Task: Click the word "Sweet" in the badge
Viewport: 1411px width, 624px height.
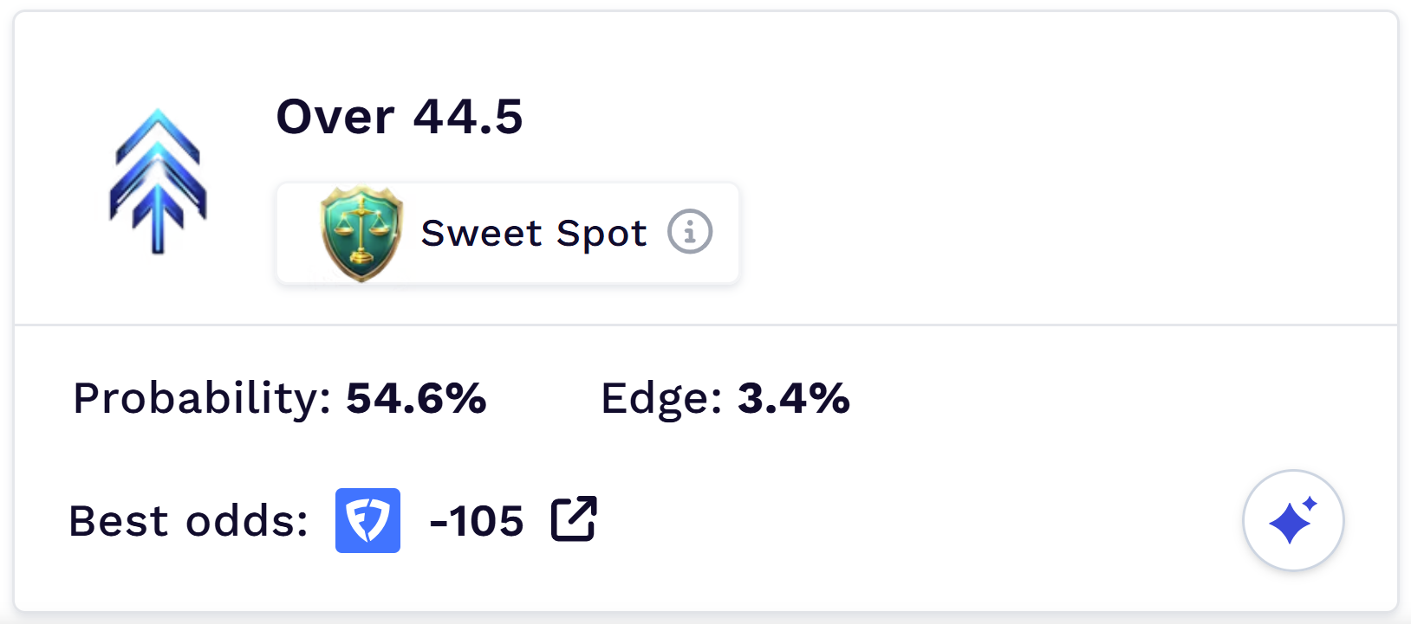Action: point(481,233)
